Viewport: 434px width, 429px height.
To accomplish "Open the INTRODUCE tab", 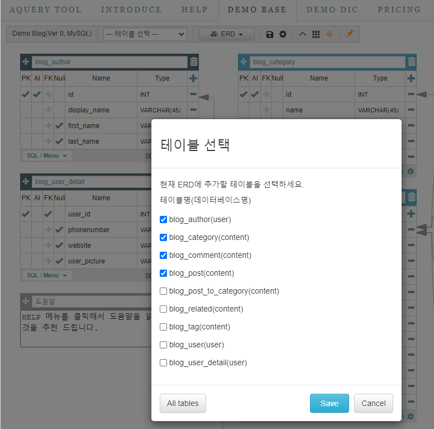I will (x=131, y=10).
